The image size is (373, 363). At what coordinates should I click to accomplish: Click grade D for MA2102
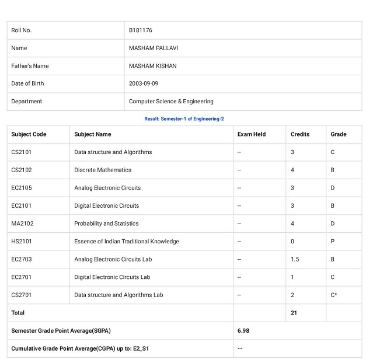(x=333, y=224)
